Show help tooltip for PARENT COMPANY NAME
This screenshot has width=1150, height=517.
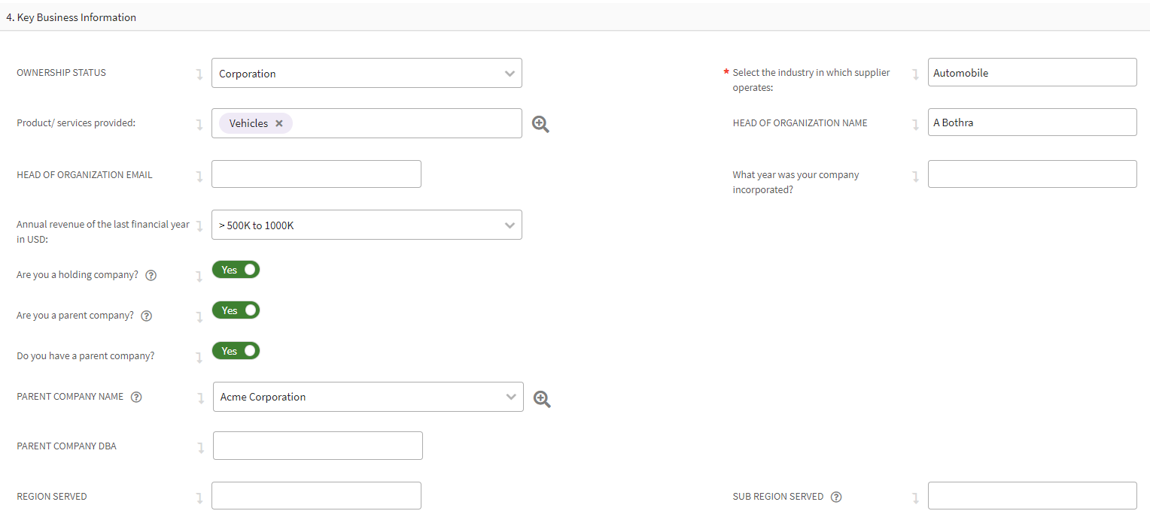[136, 397]
